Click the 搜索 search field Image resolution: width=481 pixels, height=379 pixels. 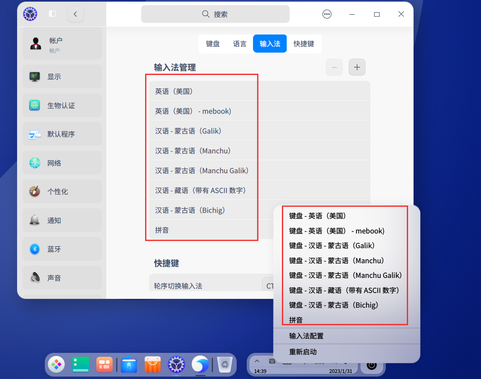[x=215, y=14]
